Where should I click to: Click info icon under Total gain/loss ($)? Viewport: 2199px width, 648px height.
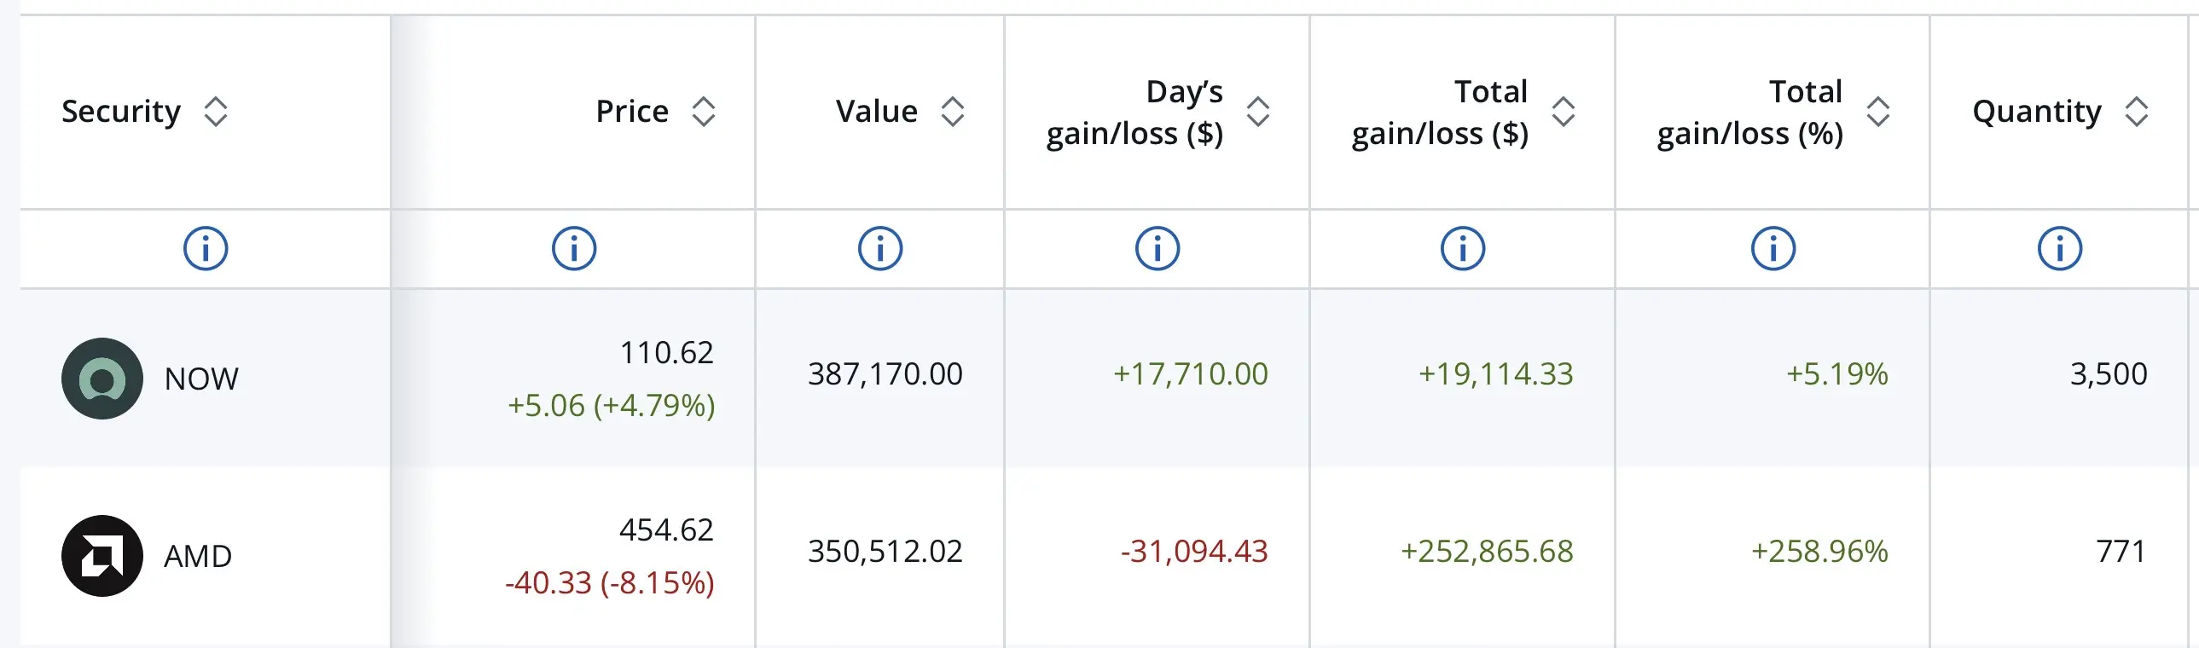(1463, 248)
